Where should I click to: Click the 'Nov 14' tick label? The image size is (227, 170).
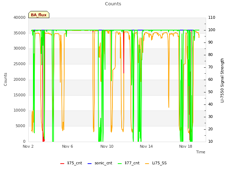pyautogui.click(x=146, y=146)
